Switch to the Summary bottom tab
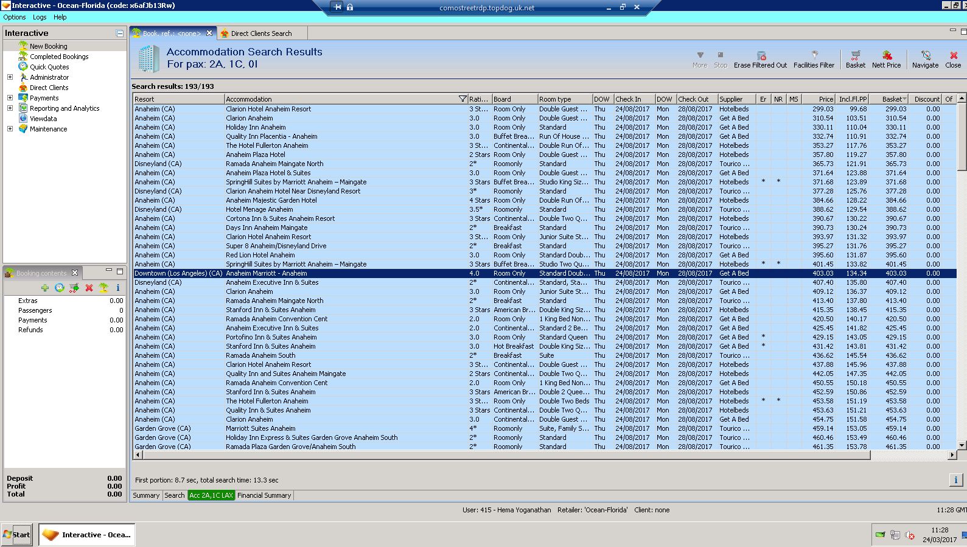 coord(146,495)
